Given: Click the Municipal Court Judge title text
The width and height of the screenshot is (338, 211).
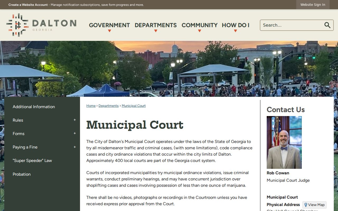Looking at the screenshot, I should pos(288,180).
